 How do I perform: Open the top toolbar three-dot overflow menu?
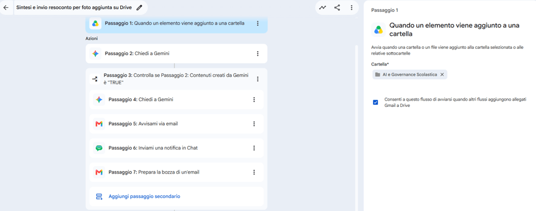[x=351, y=7]
